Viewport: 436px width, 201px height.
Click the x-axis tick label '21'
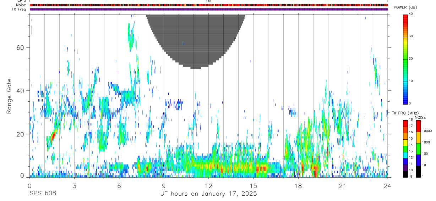click(343, 186)
